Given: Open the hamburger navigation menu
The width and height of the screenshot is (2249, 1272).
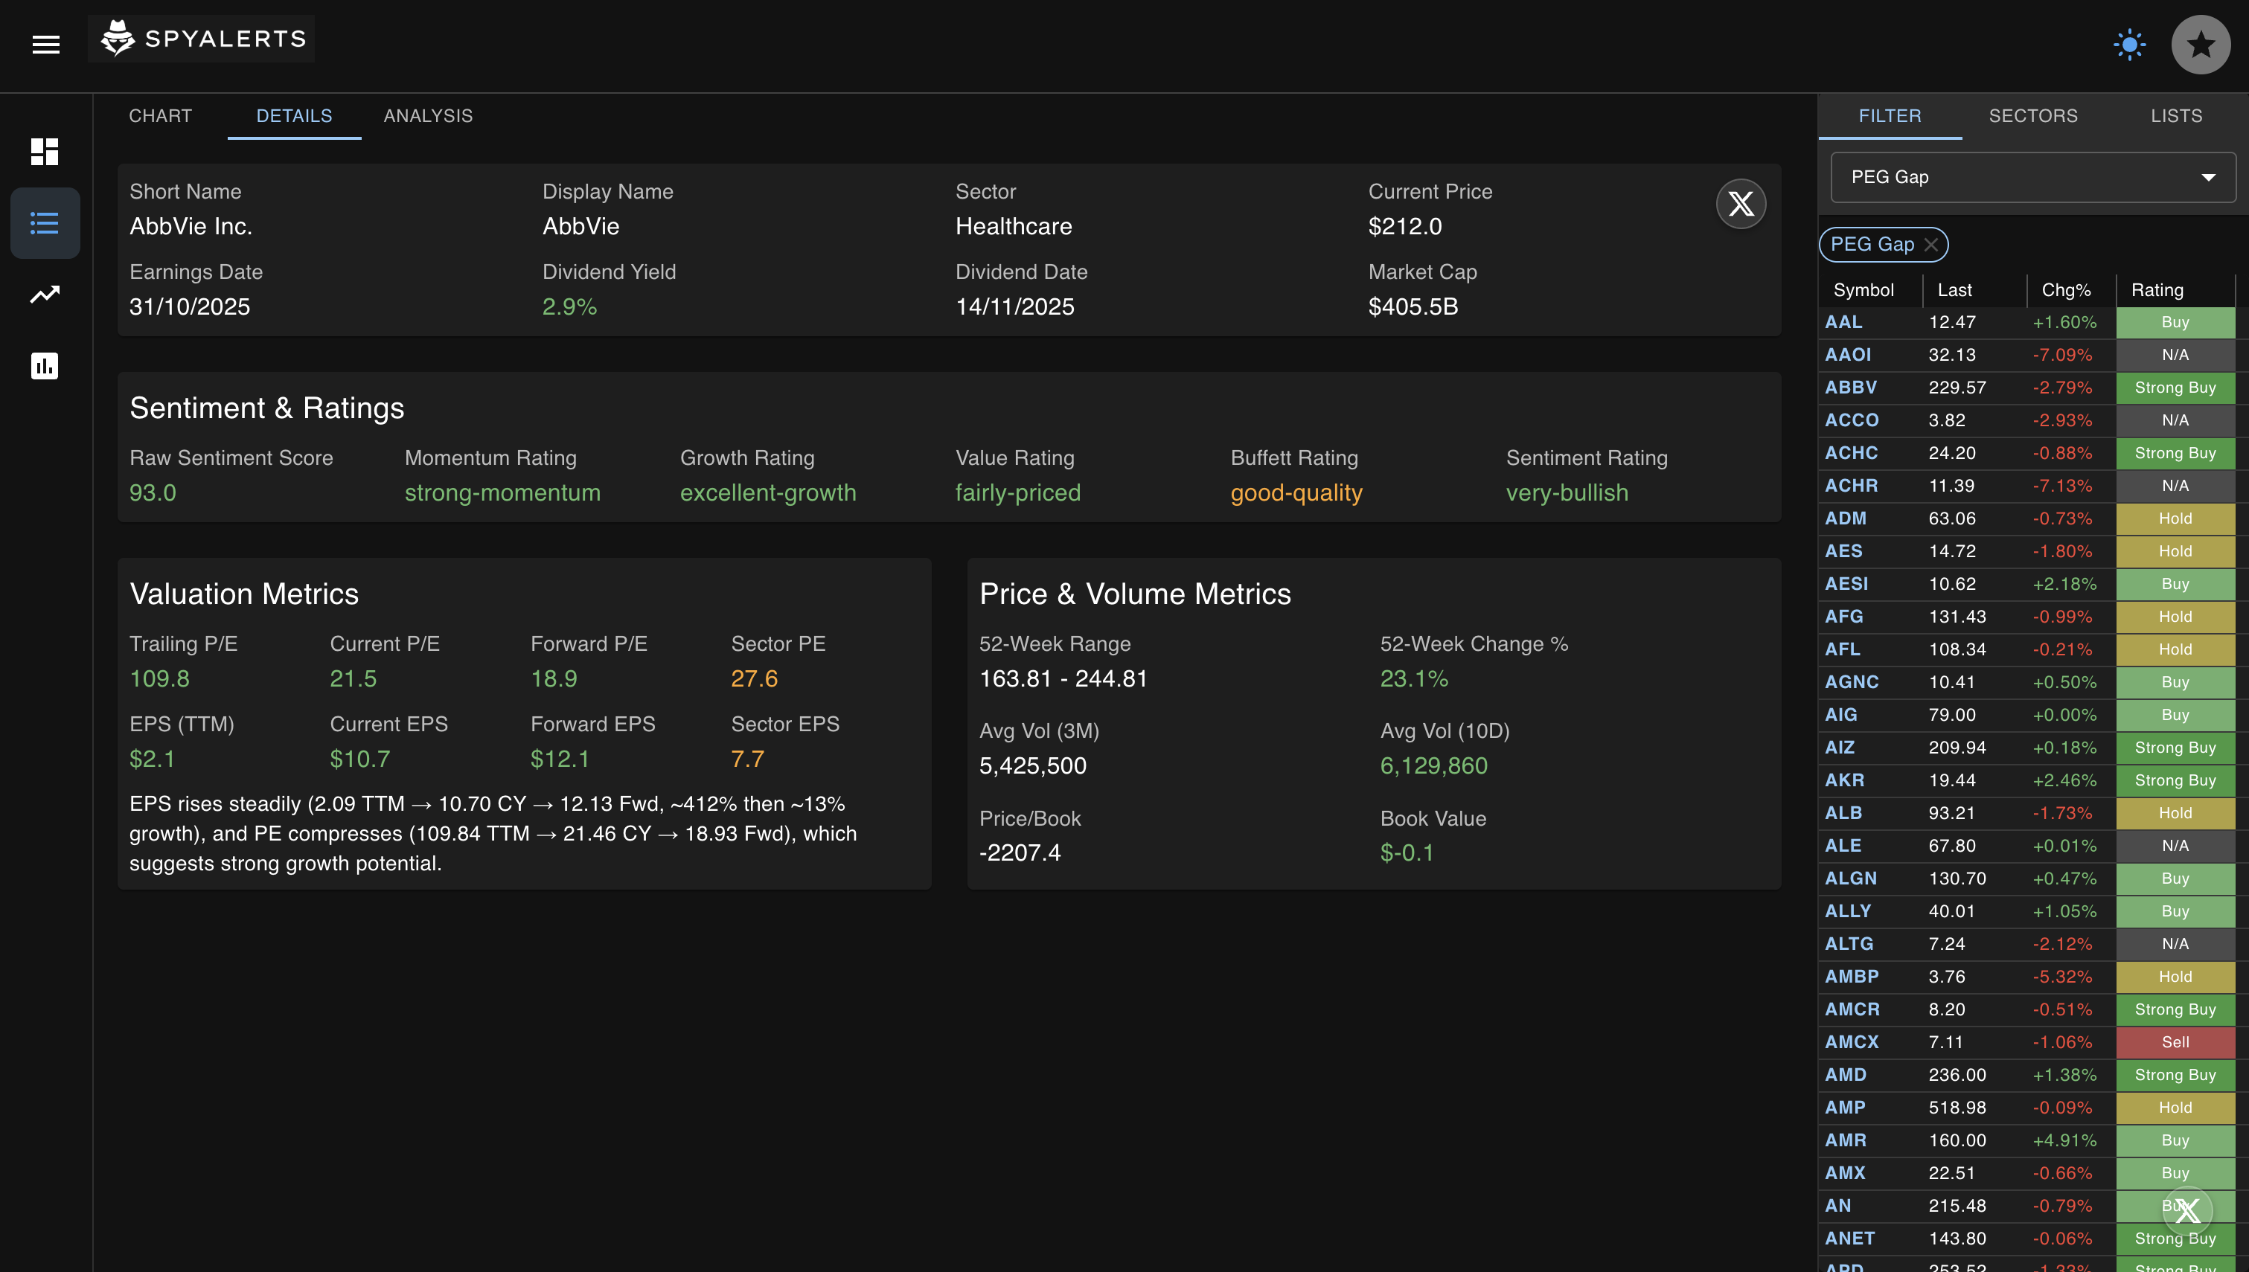Looking at the screenshot, I should pos(45,45).
